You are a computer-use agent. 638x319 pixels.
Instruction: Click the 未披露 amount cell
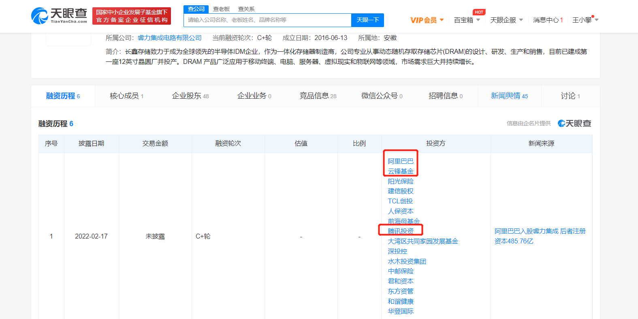pos(155,236)
